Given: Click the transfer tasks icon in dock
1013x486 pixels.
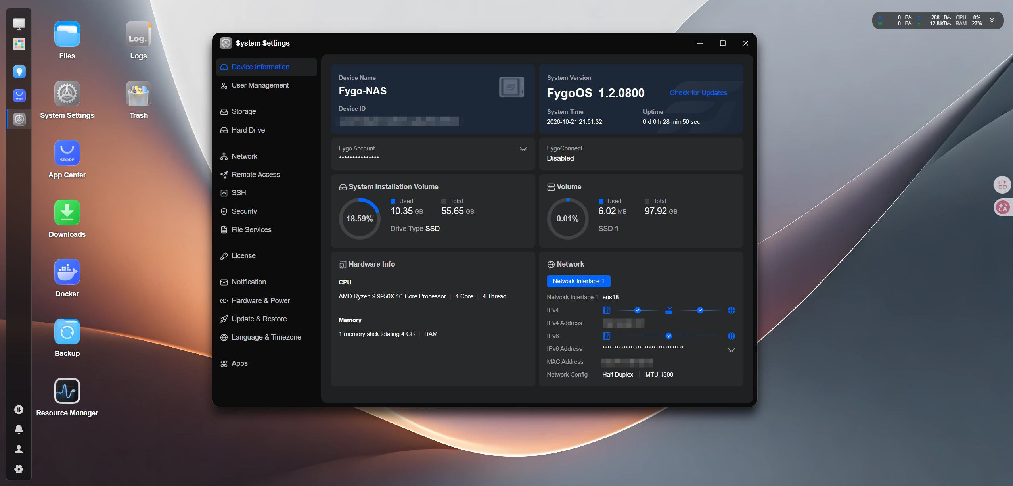Looking at the screenshot, I should tap(19, 409).
